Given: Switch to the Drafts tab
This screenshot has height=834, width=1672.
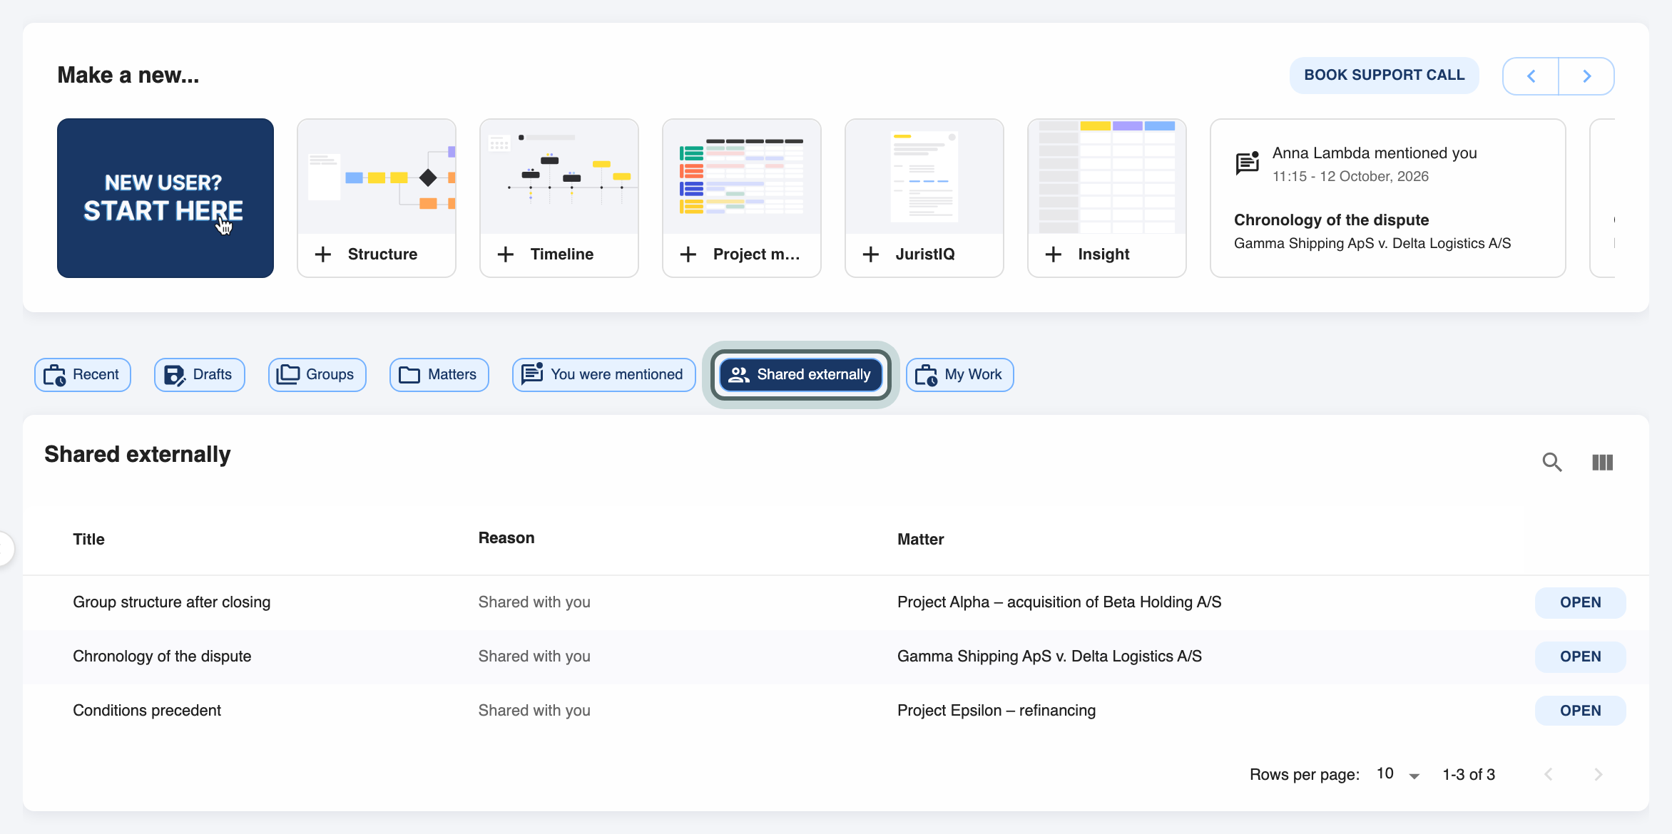Looking at the screenshot, I should pos(200,375).
